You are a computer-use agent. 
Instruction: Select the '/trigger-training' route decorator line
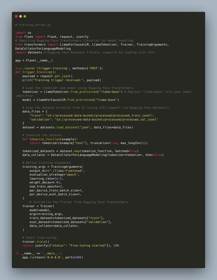[59, 68]
